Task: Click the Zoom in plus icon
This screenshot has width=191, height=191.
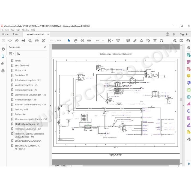Action: pyautogui.click(x=89, y=41)
